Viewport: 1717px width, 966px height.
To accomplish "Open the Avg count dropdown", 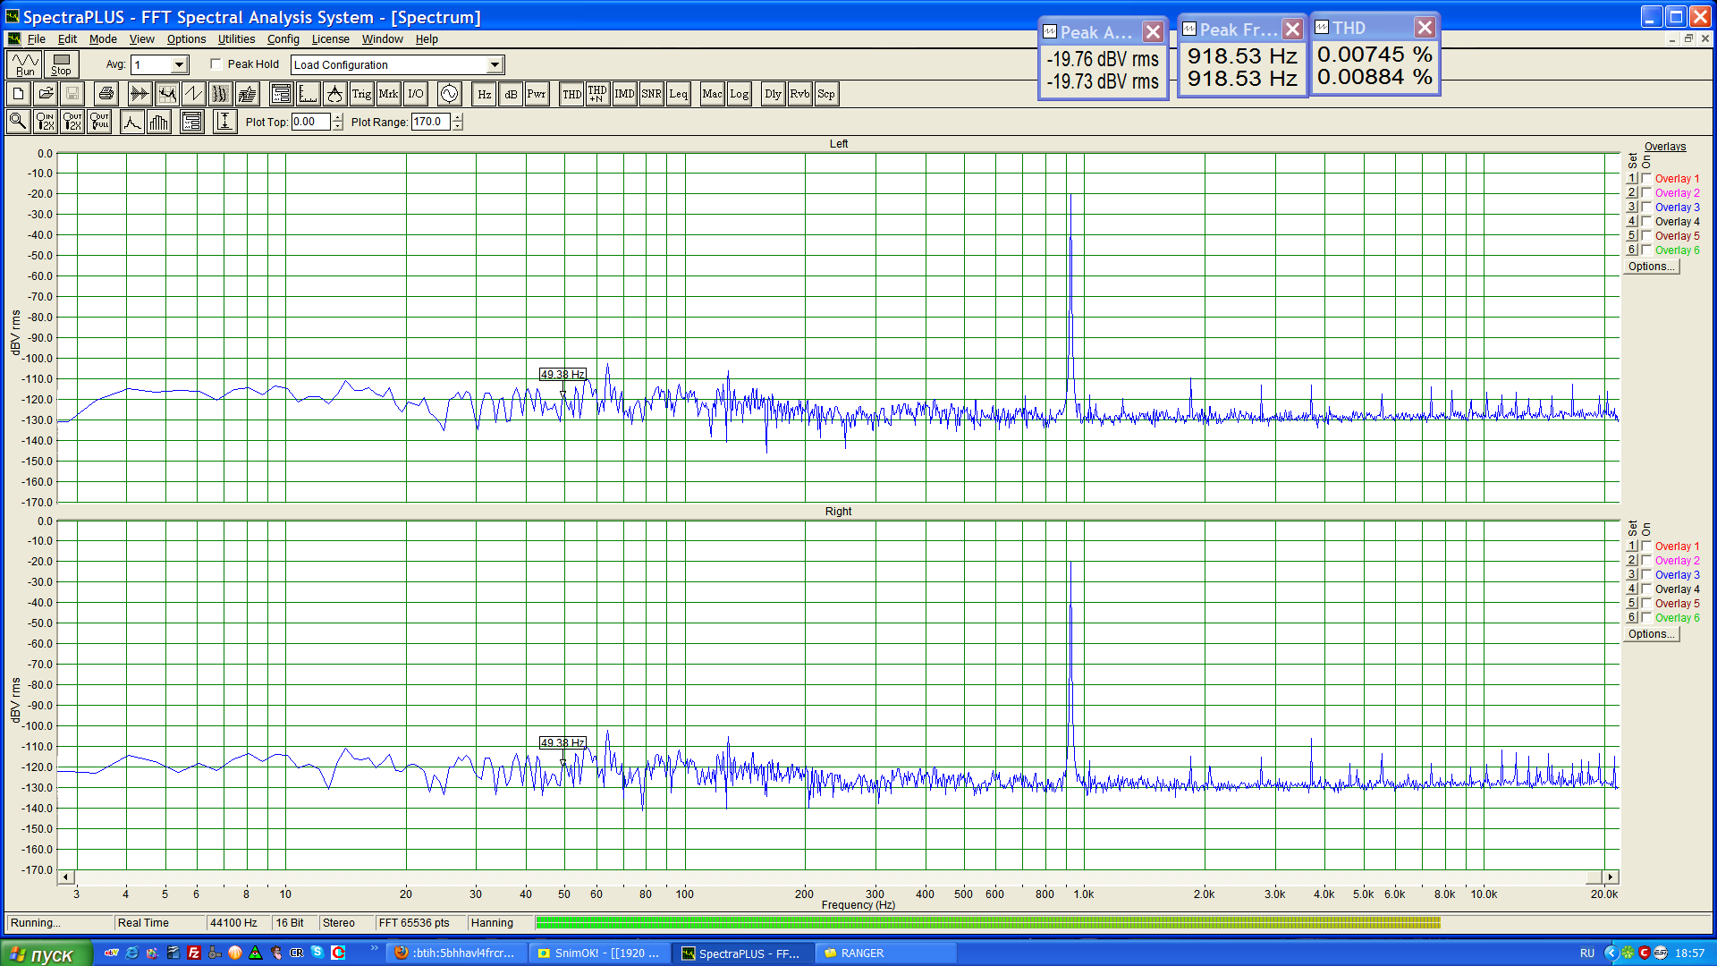I will (x=179, y=64).
